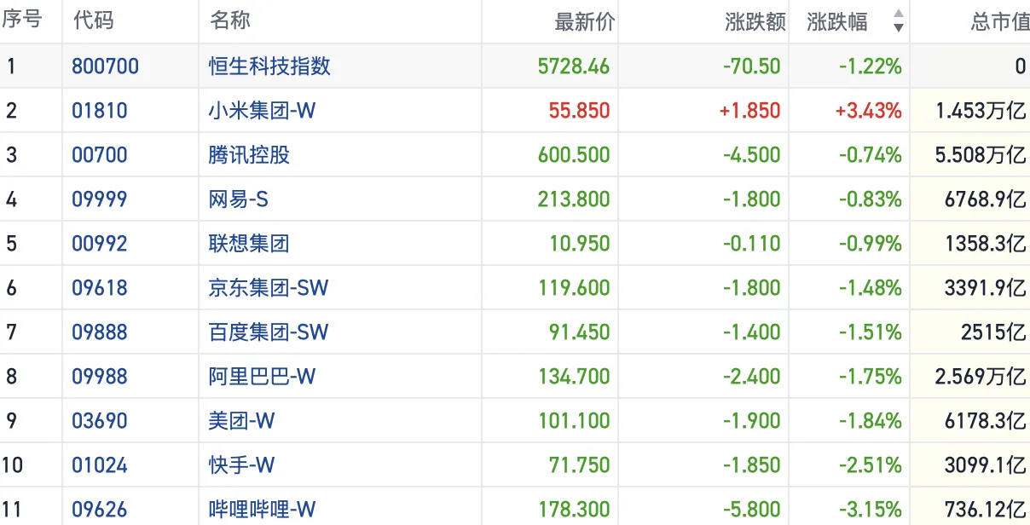Select percent change -0.99%

tap(871, 244)
